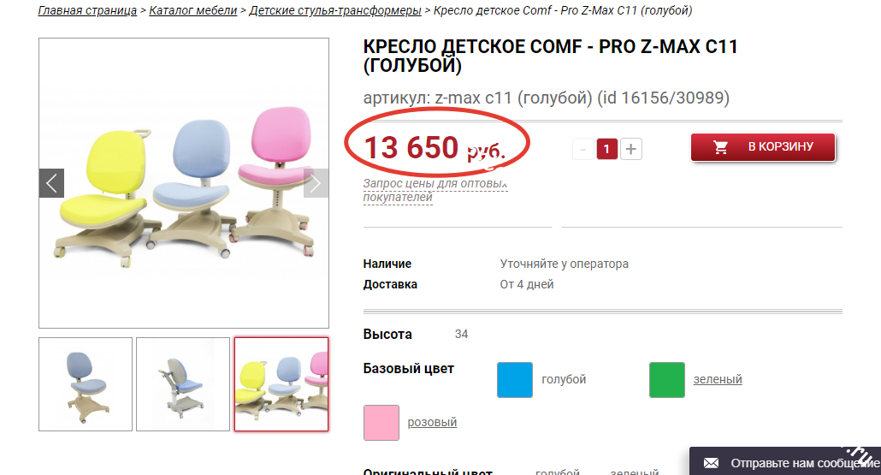Screen dimensions: 881x475
Task: Show next product image with right arrow
Action: coord(316,183)
